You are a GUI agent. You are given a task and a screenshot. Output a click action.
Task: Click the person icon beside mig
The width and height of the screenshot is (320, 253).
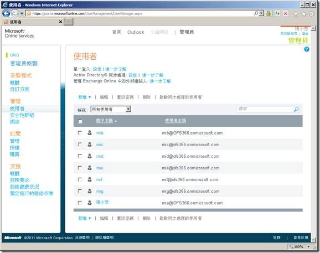[x=89, y=191]
